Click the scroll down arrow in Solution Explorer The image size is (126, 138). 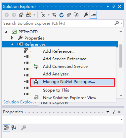point(121,96)
